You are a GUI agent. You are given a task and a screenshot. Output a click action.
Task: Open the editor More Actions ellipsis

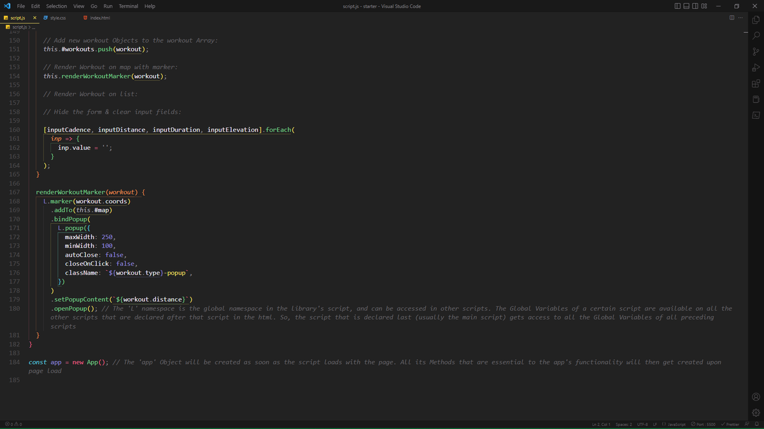(740, 18)
